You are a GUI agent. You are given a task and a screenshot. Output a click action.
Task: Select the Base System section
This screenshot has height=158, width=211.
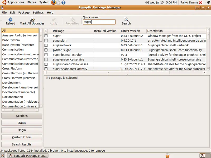(x=20, y=40)
